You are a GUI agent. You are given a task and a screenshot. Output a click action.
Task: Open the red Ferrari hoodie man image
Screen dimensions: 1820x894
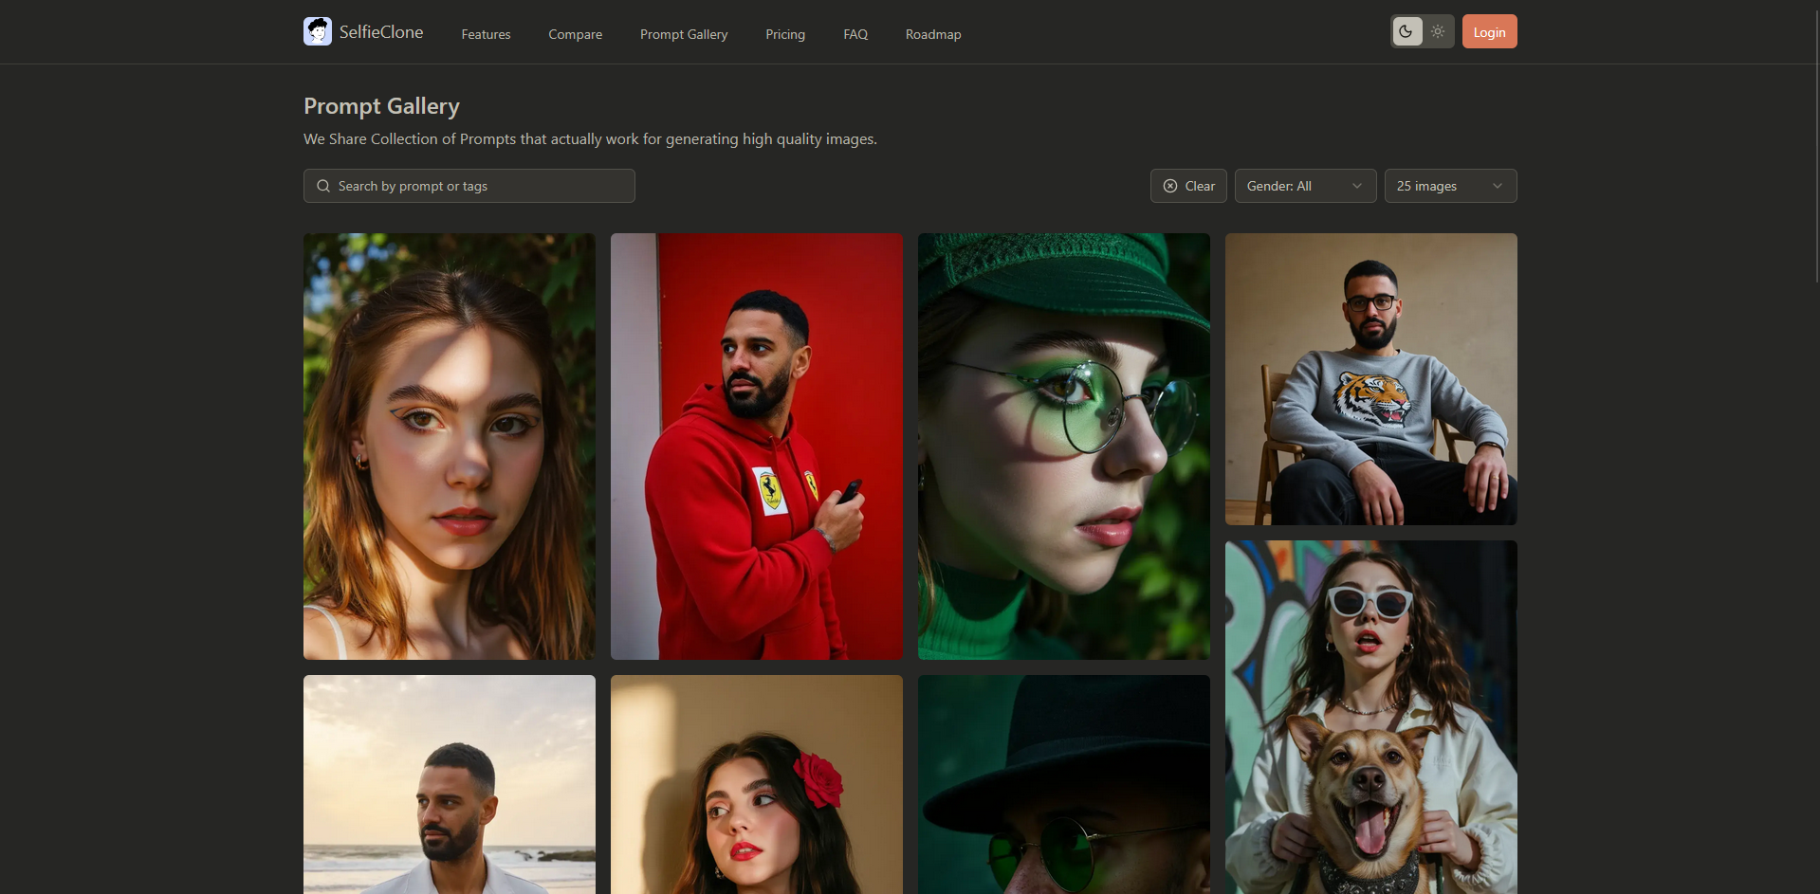tap(756, 446)
